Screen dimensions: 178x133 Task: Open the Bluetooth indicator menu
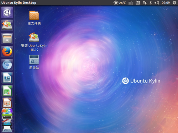click(x=151, y=2)
